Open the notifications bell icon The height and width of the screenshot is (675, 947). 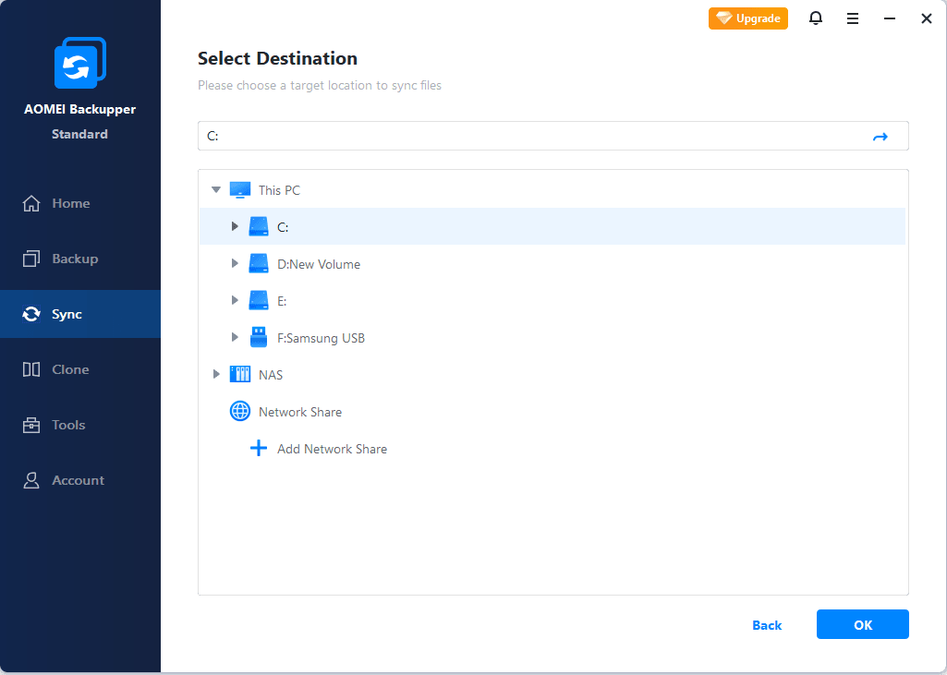(x=816, y=18)
